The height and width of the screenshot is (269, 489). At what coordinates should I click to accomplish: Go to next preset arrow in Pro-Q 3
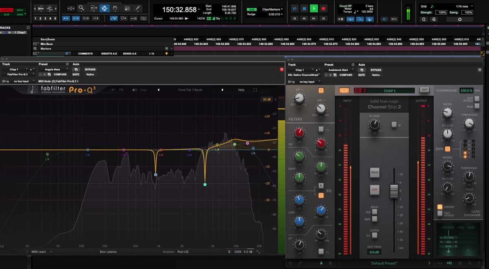pos(222,90)
